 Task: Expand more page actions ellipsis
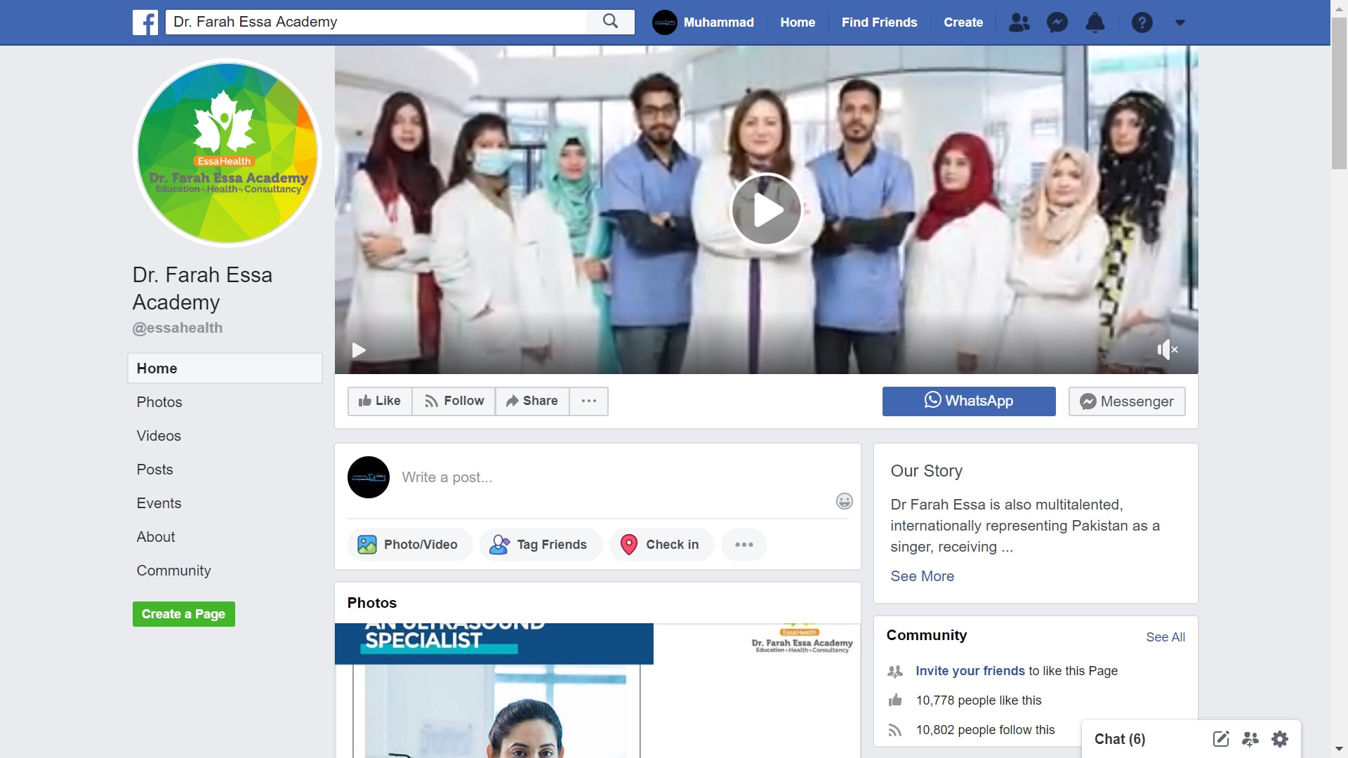coord(588,401)
